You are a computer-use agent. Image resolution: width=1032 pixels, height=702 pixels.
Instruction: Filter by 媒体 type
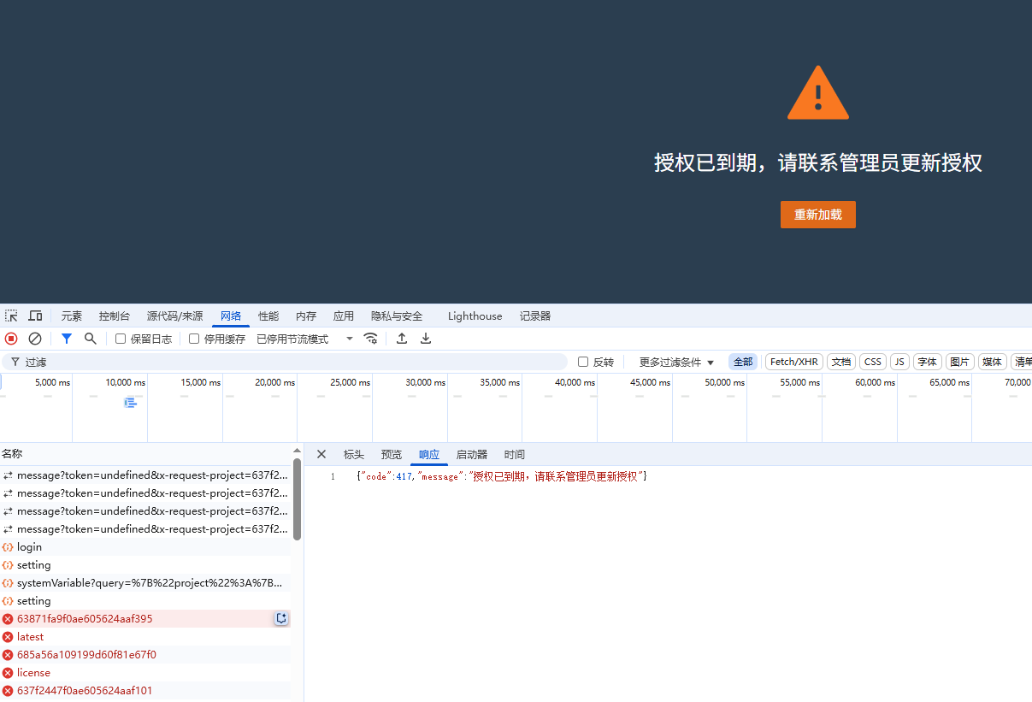pos(993,362)
